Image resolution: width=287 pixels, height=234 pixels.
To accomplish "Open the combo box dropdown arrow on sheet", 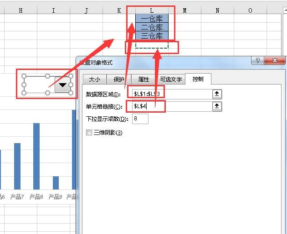I will (62, 85).
